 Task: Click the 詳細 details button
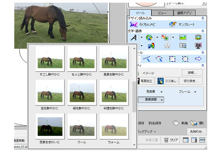click(192, 73)
